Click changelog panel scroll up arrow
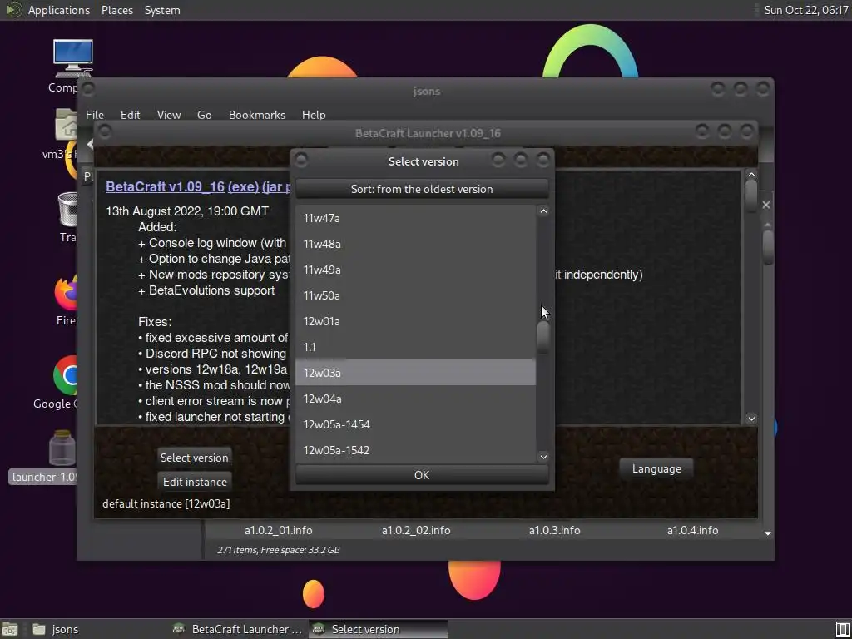The width and height of the screenshot is (852, 639). [x=751, y=175]
